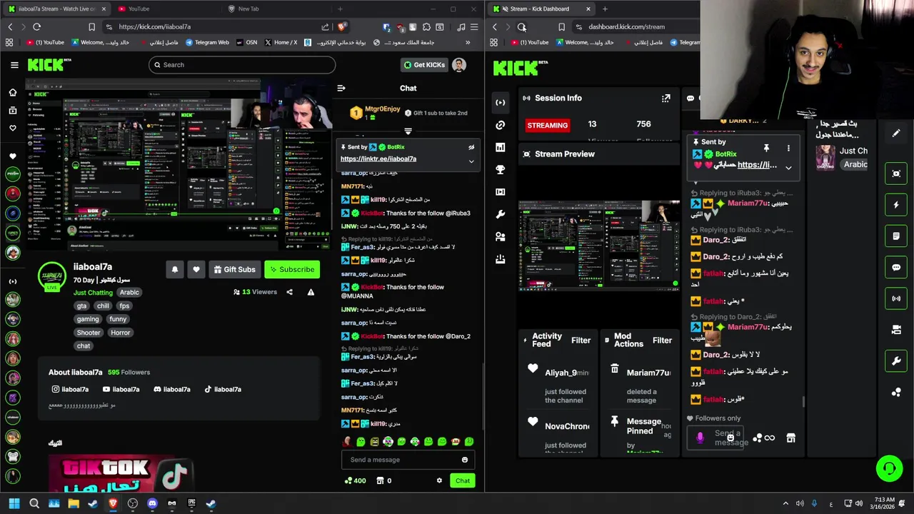Open the Kick hamburger menu in left window
This screenshot has width=914, height=514.
tap(14, 65)
